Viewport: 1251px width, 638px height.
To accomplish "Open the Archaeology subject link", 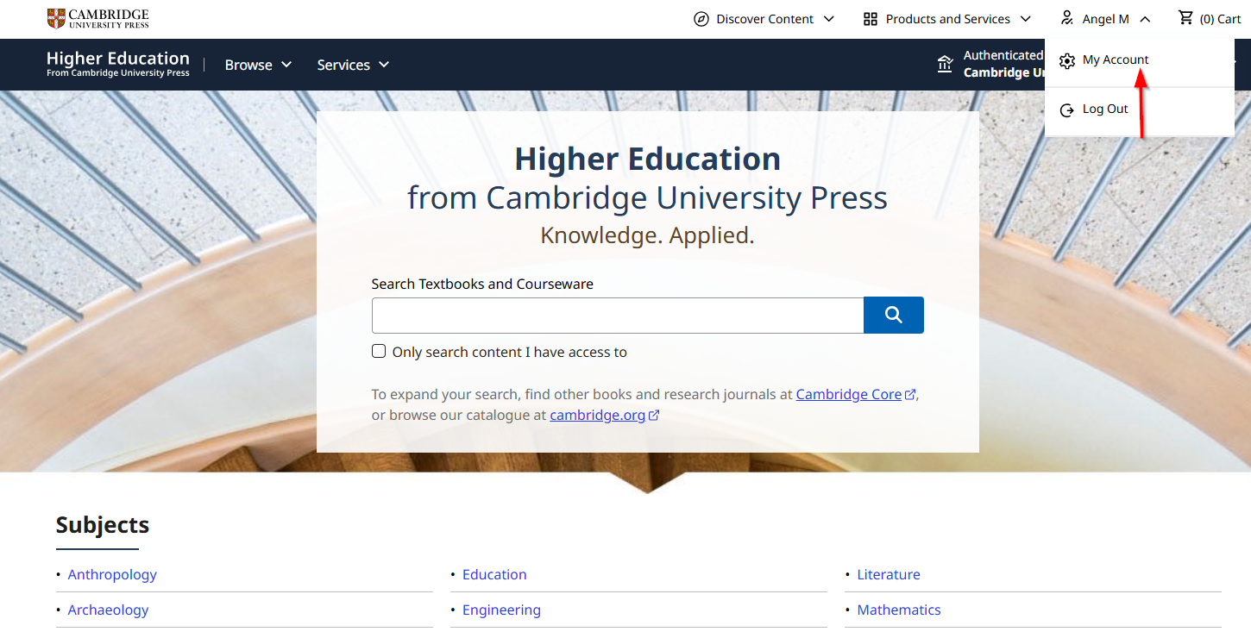I will click(108, 610).
